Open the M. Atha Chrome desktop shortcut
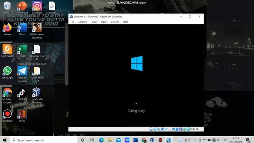 (7, 95)
